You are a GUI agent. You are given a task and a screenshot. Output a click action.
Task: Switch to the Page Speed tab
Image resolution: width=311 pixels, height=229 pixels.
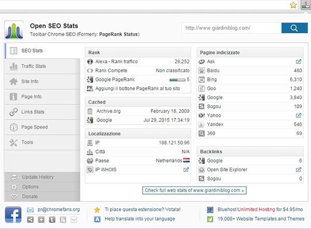[x=43, y=127]
